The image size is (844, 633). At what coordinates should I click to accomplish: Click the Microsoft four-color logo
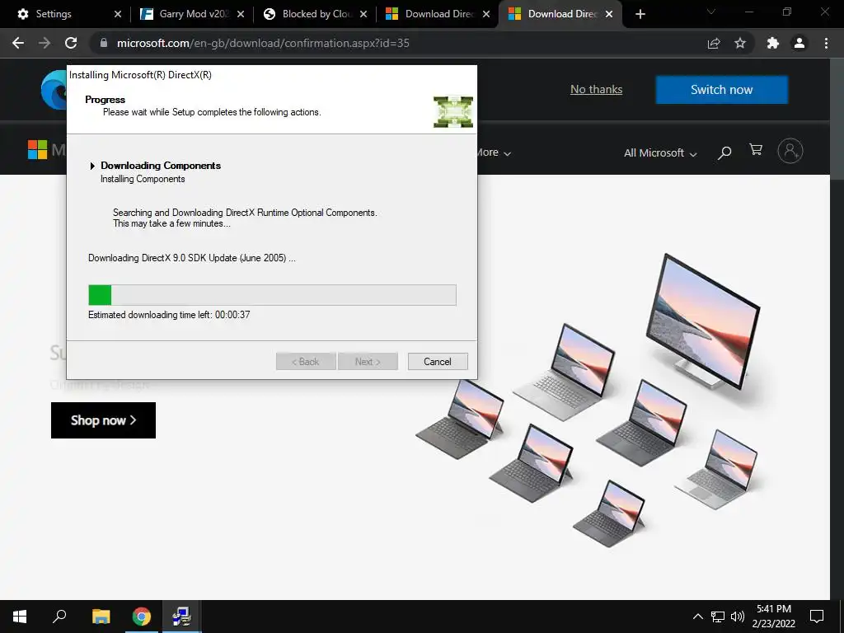[x=37, y=149]
